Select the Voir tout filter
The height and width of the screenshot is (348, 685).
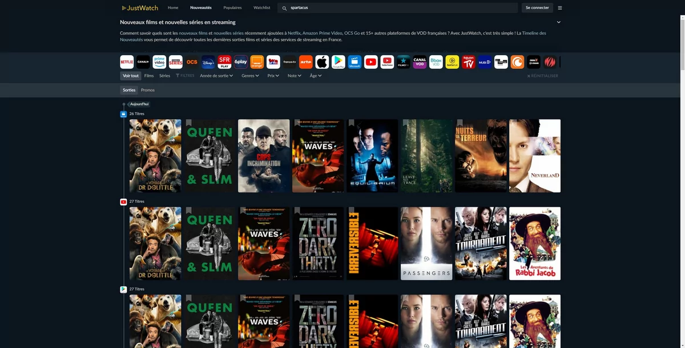(130, 76)
